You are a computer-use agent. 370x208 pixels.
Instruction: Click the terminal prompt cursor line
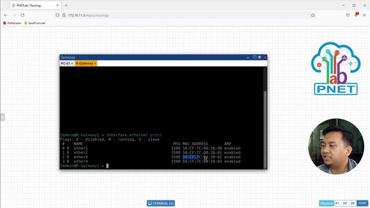pos(108,166)
